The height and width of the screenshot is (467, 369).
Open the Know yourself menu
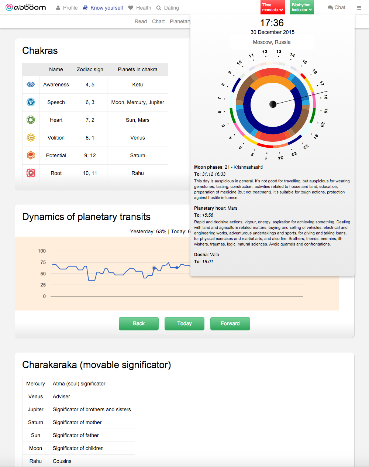coord(103,8)
